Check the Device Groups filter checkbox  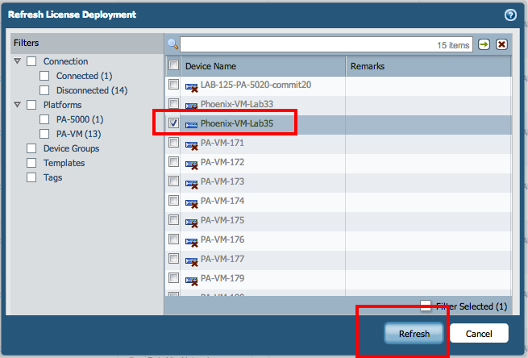(x=31, y=148)
